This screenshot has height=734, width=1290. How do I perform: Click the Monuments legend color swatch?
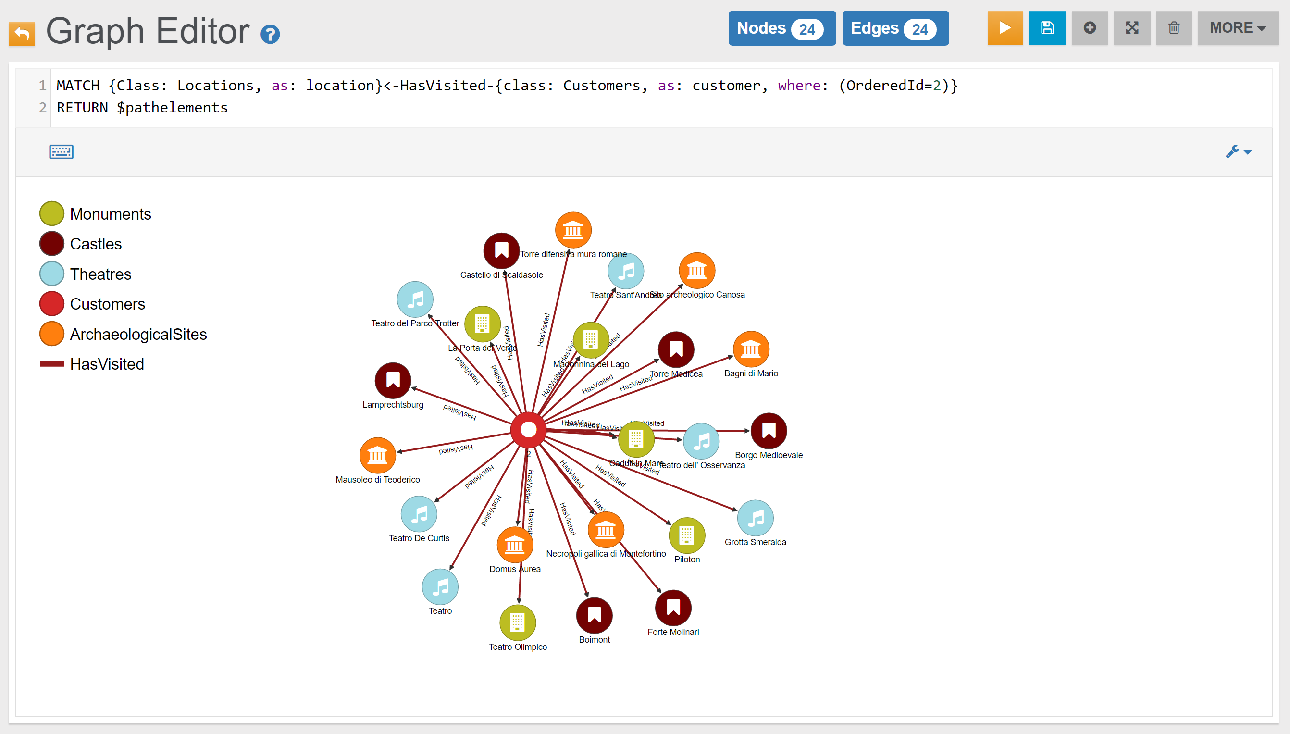(x=51, y=214)
